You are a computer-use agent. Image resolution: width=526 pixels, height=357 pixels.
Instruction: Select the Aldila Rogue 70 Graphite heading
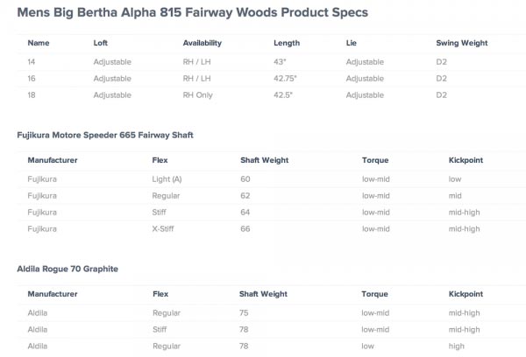click(x=68, y=269)
